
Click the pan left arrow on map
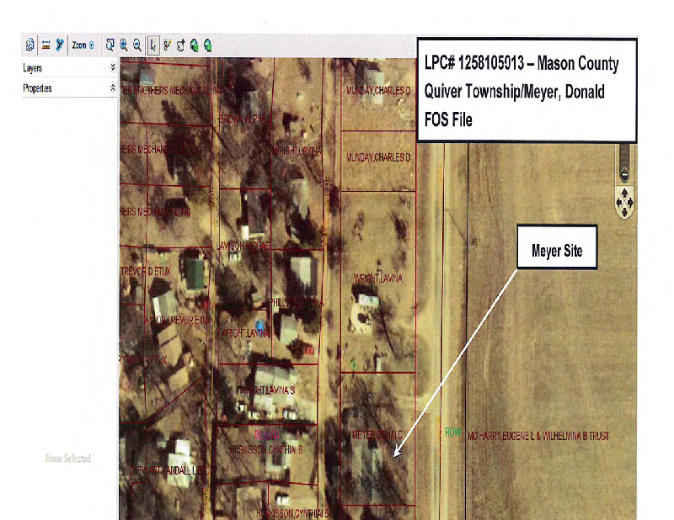[x=618, y=200]
